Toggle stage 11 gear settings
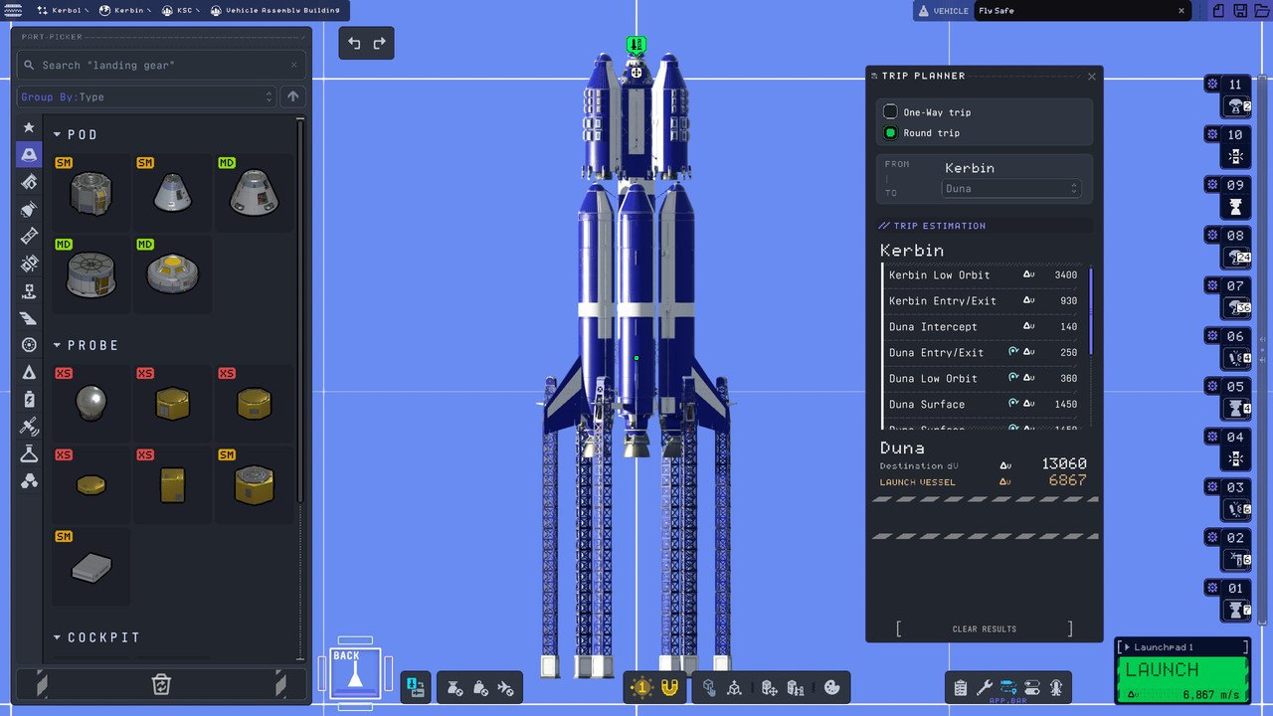 point(1212,85)
